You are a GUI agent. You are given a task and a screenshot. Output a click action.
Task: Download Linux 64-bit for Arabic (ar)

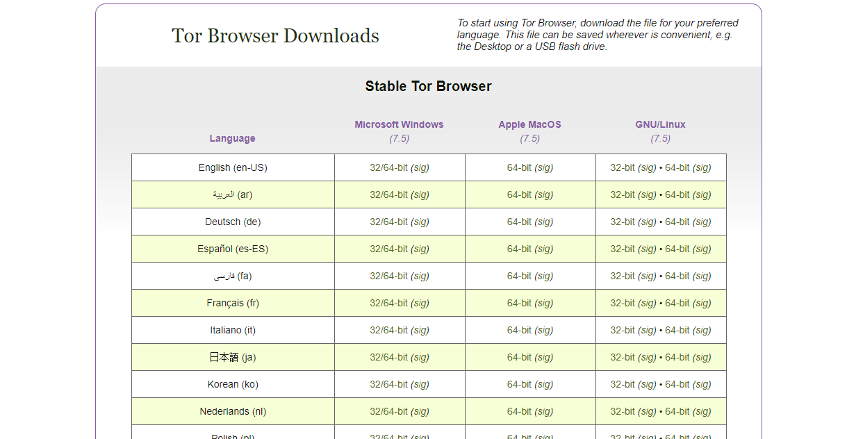coord(677,194)
